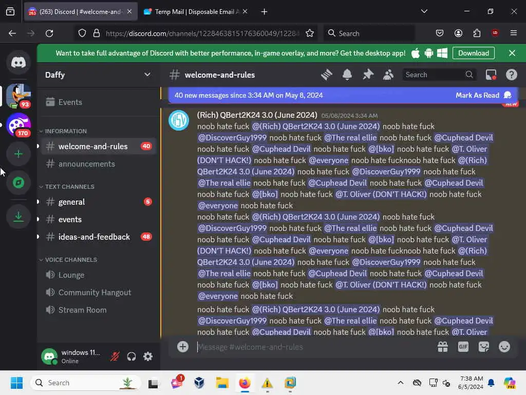Click Download Apps arrow icon in server list
The width and height of the screenshot is (526, 395).
(18, 217)
